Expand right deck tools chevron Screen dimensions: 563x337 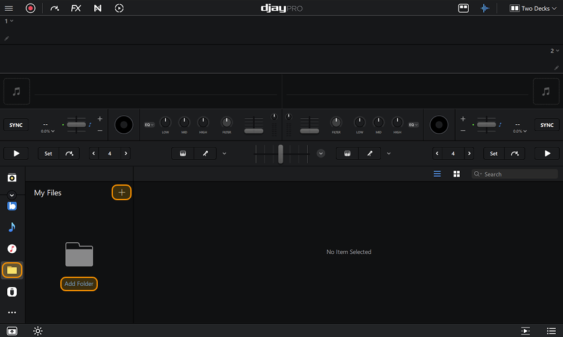click(x=389, y=153)
